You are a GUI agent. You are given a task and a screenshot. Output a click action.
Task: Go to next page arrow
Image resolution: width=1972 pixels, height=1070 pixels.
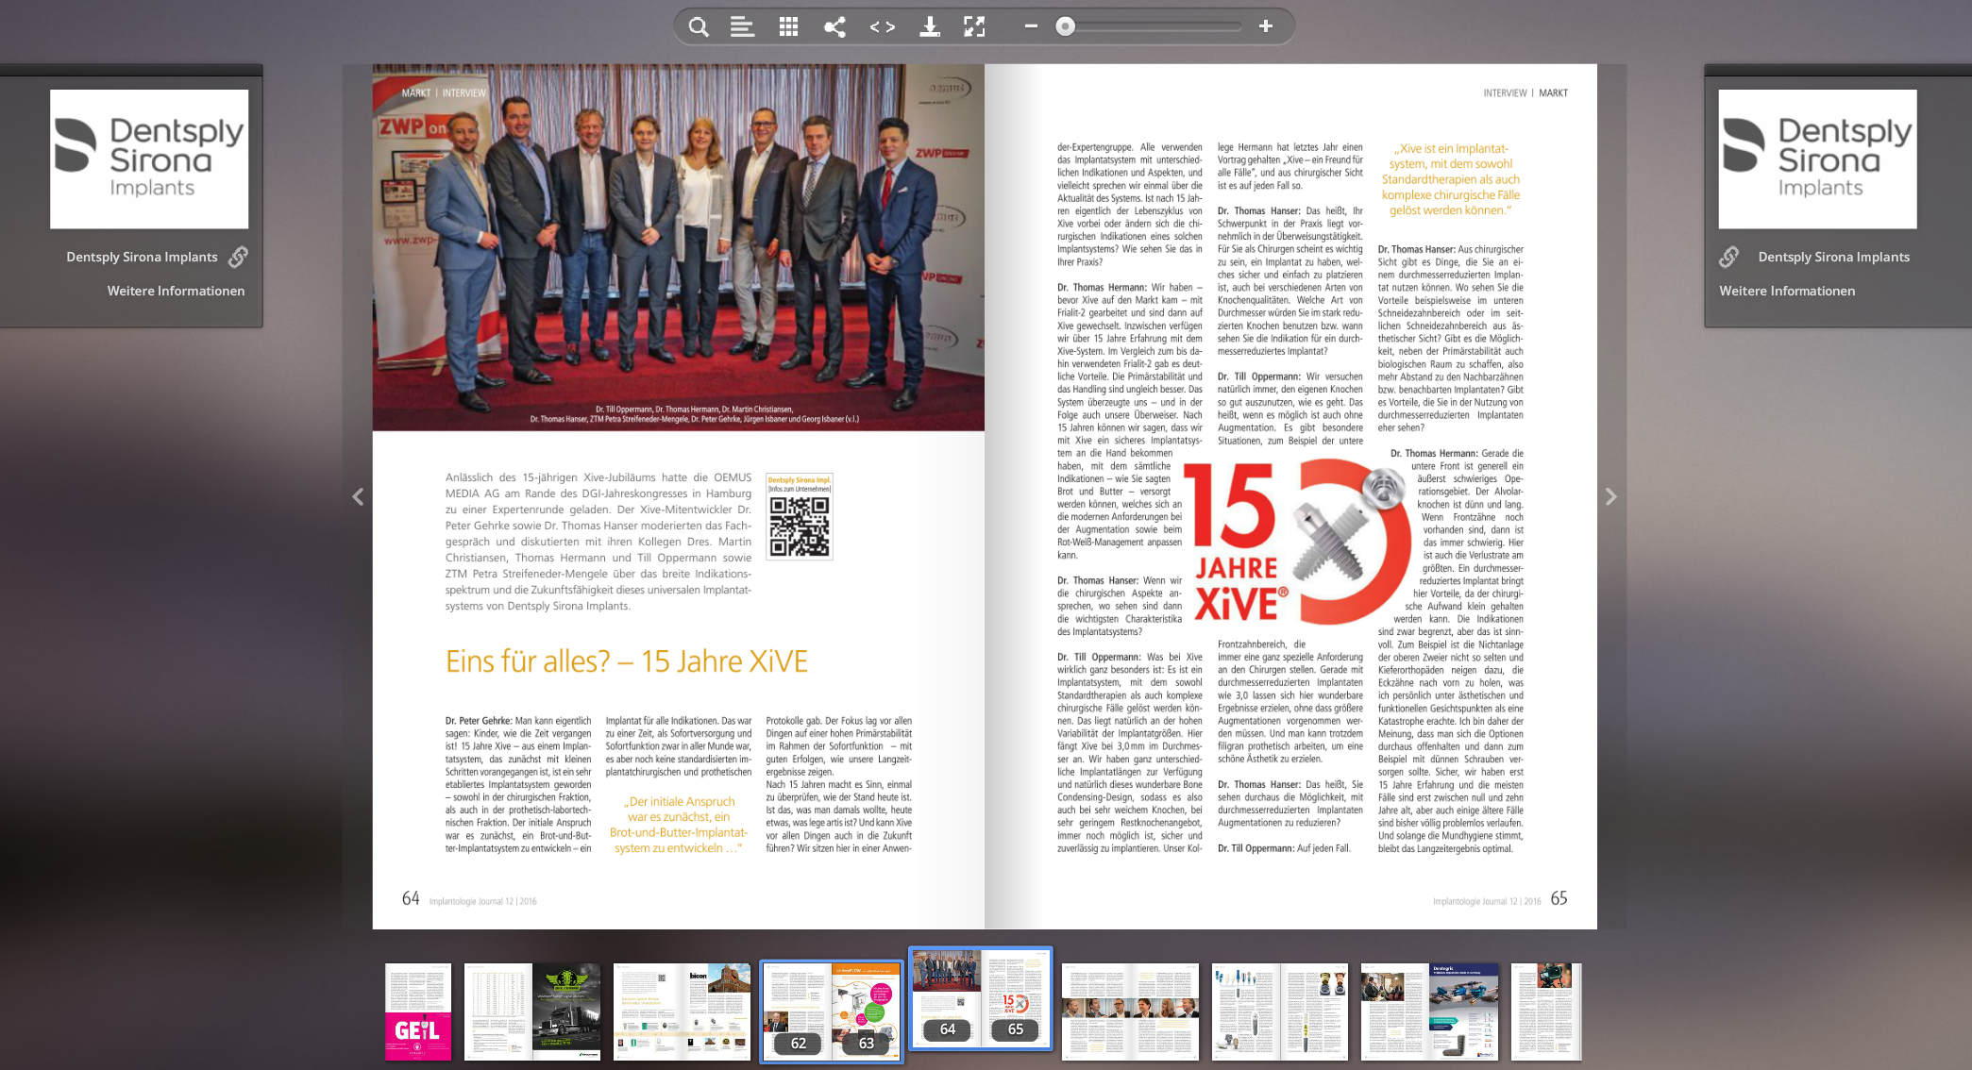[x=1611, y=496]
